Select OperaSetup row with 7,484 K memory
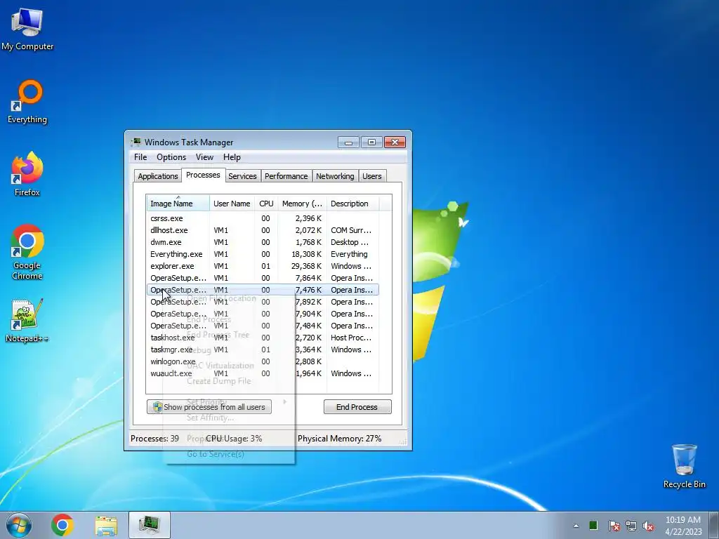This screenshot has width=719, height=539. click(263, 326)
